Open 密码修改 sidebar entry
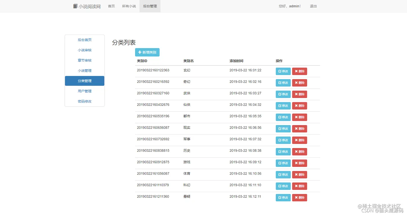Image resolution: width=407 pixels, height=215 pixels. coord(85,101)
